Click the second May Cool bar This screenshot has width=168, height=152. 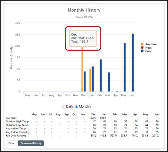[125, 67]
